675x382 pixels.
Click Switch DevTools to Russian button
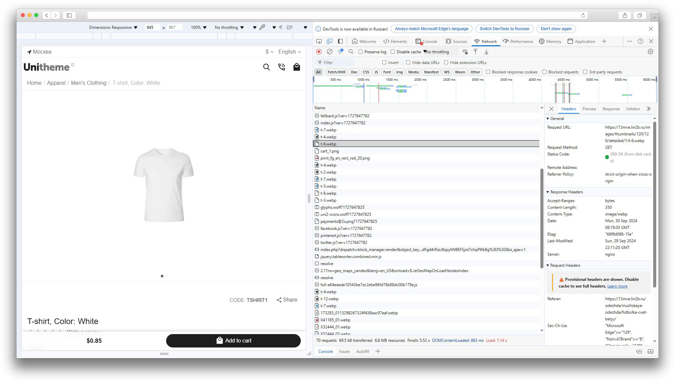(x=504, y=29)
